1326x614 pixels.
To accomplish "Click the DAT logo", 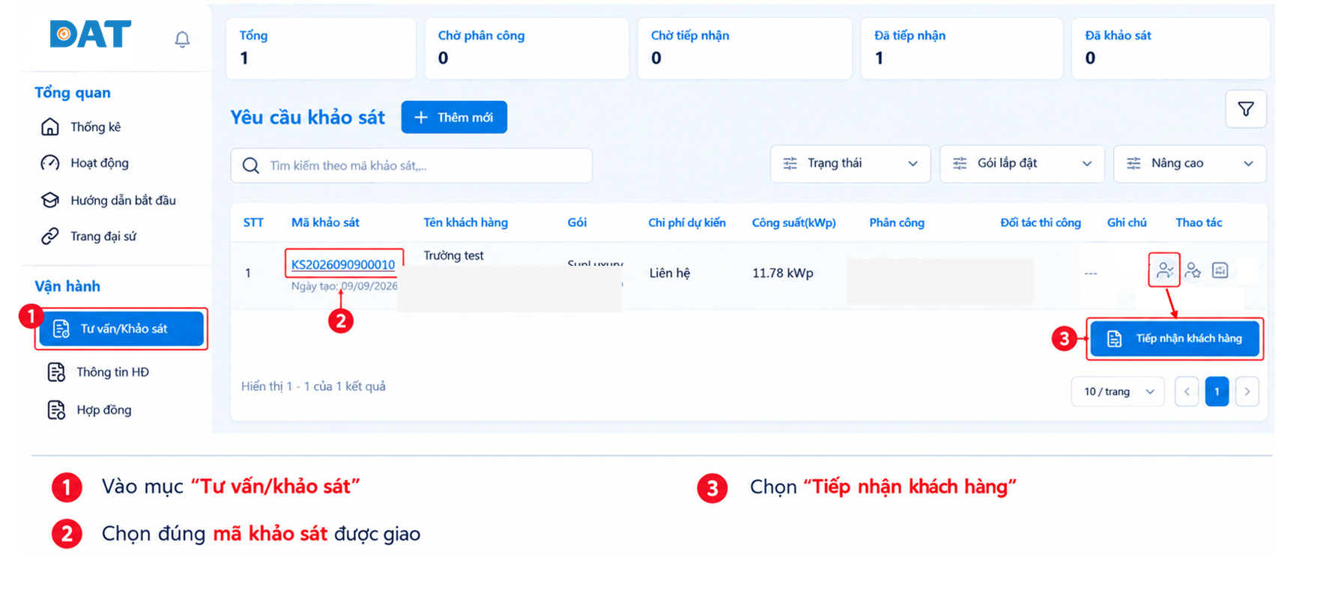I will (x=90, y=34).
